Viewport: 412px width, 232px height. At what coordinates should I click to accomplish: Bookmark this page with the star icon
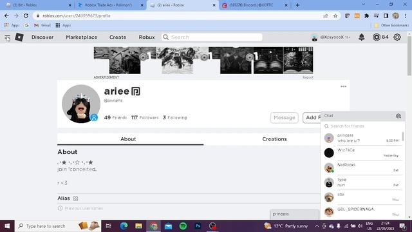coord(335,15)
